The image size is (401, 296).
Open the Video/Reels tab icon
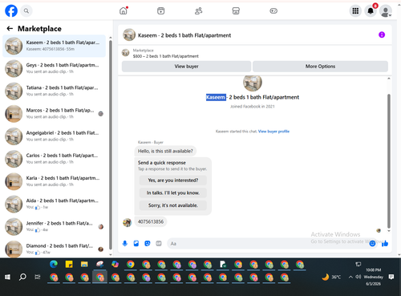click(x=160, y=11)
